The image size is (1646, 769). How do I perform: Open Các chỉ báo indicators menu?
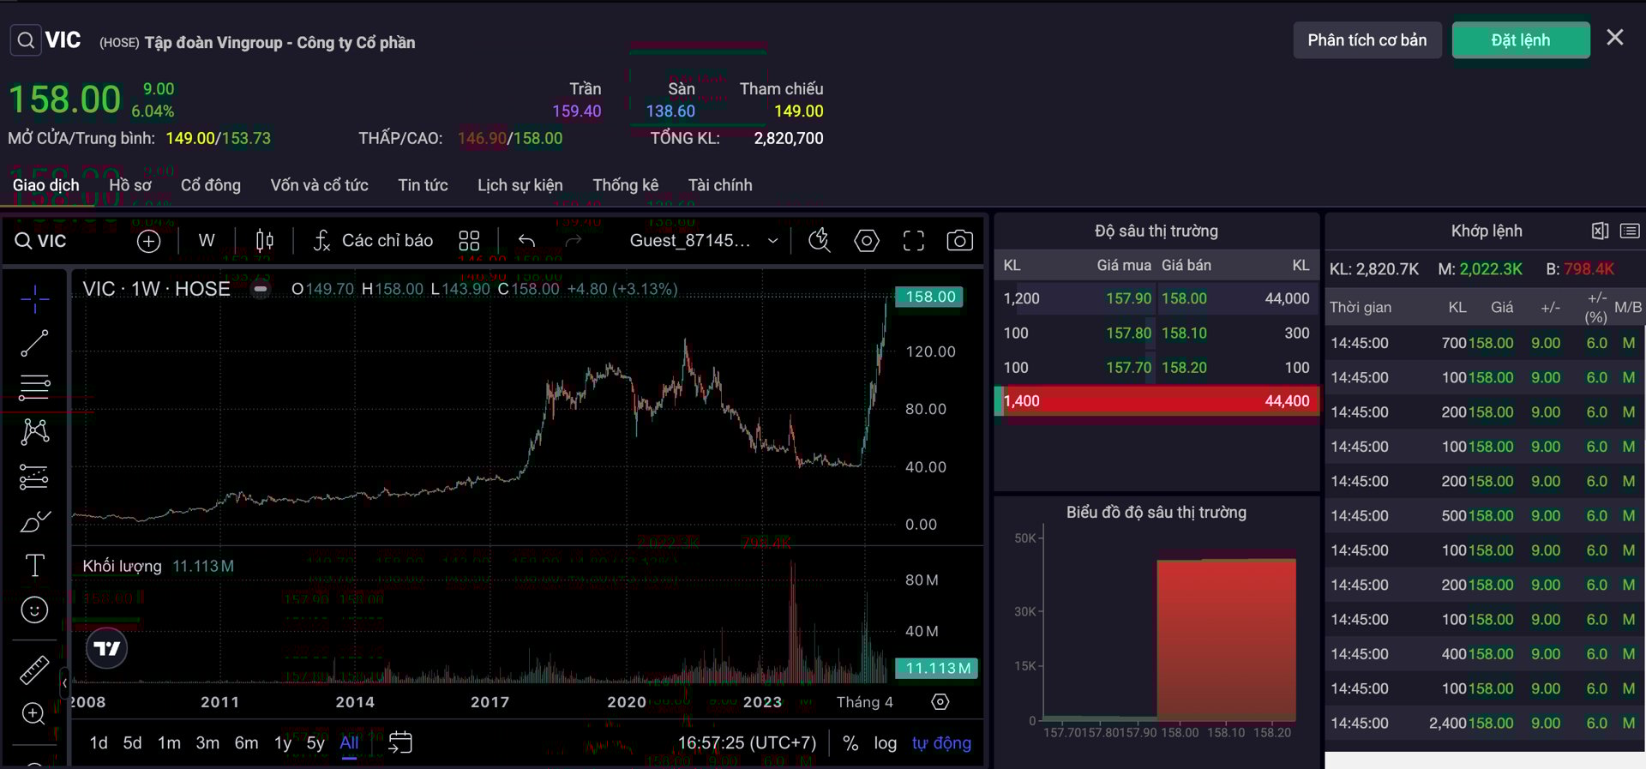(x=374, y=241)
